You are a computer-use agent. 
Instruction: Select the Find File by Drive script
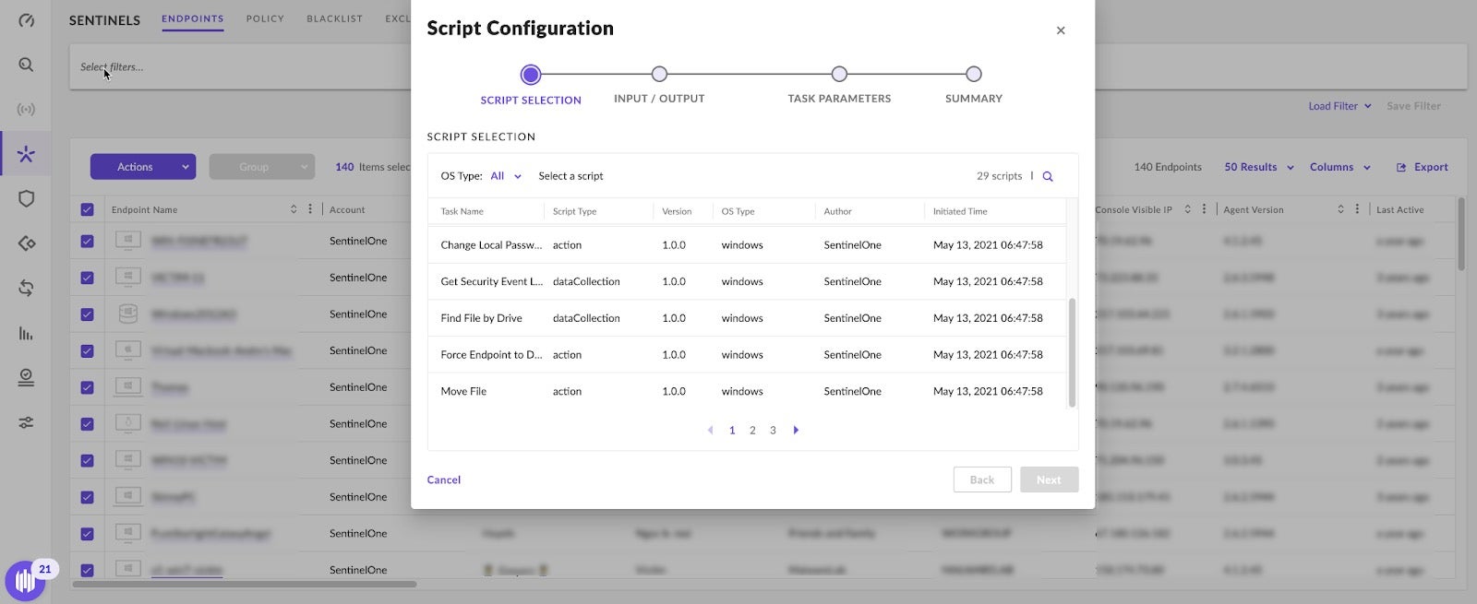coord(481,318)
